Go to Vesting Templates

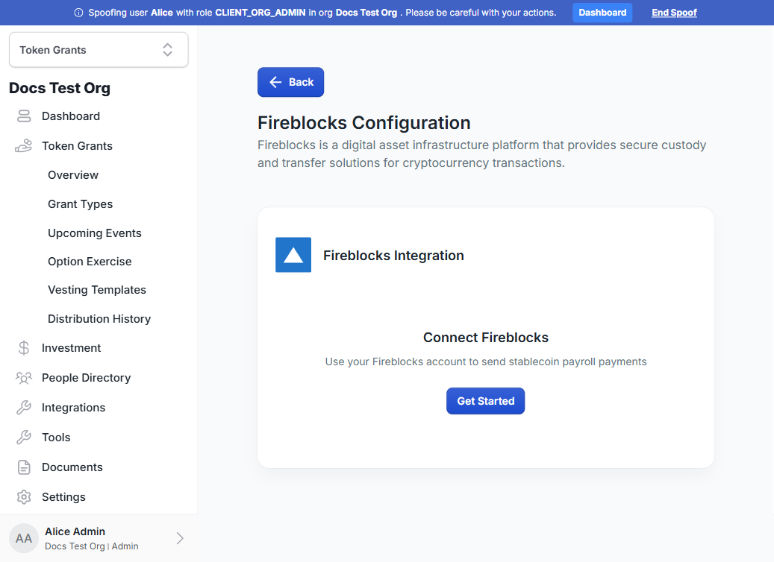tap(97, 290)
